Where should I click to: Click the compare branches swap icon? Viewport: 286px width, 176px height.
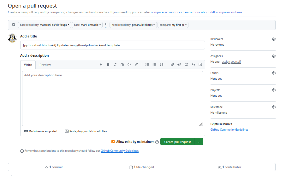[x=13, y=25]
